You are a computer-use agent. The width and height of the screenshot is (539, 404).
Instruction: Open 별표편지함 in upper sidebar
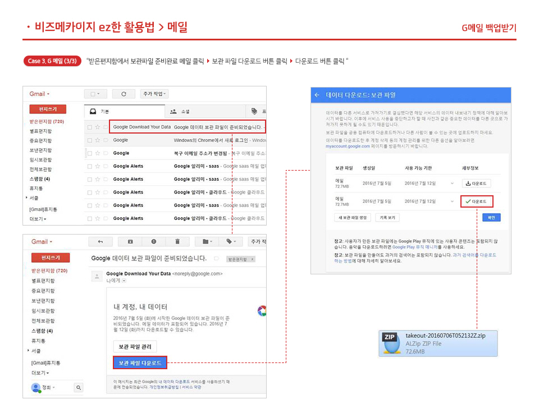pyautogui.click(x=40, y=131)
